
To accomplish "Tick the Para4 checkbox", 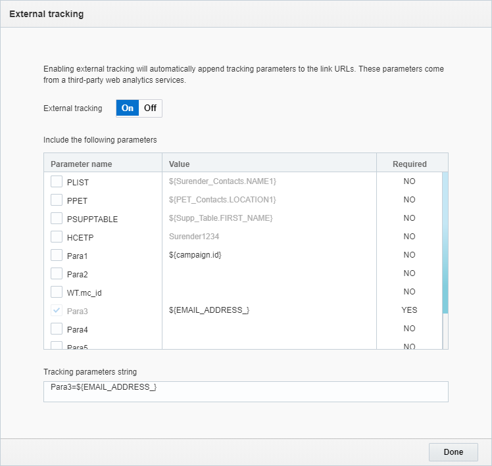I will tap(57, 329).
